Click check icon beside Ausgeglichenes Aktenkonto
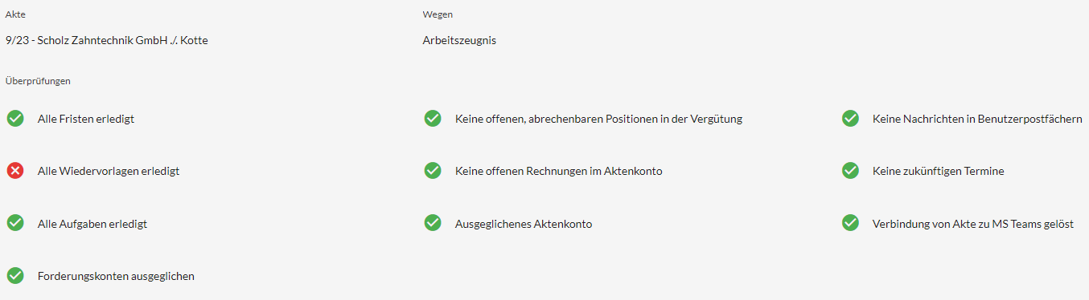 433,223
